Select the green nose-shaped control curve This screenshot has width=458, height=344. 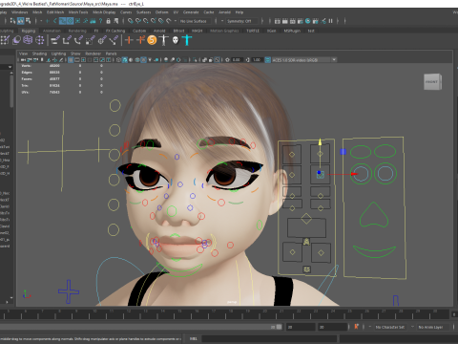(x=374, y=215)
